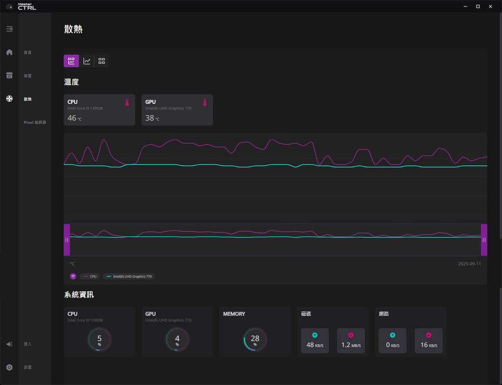The width and height of the screenshot is (502, 385).
Task: Click the 散熱 page title
Action: point(74,29)
